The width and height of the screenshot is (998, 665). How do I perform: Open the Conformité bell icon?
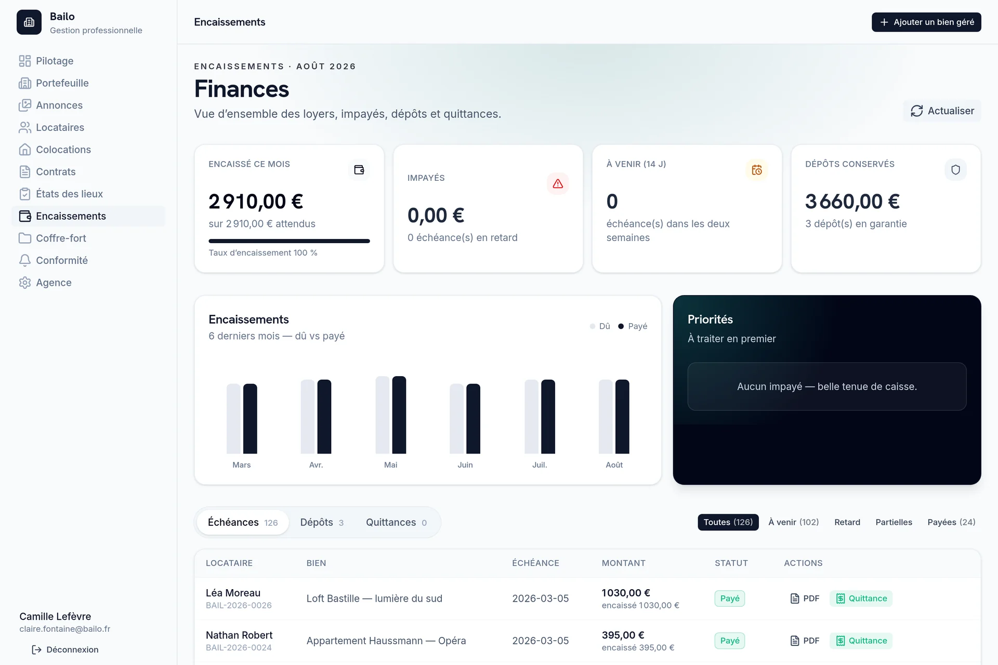click(25, 260)
